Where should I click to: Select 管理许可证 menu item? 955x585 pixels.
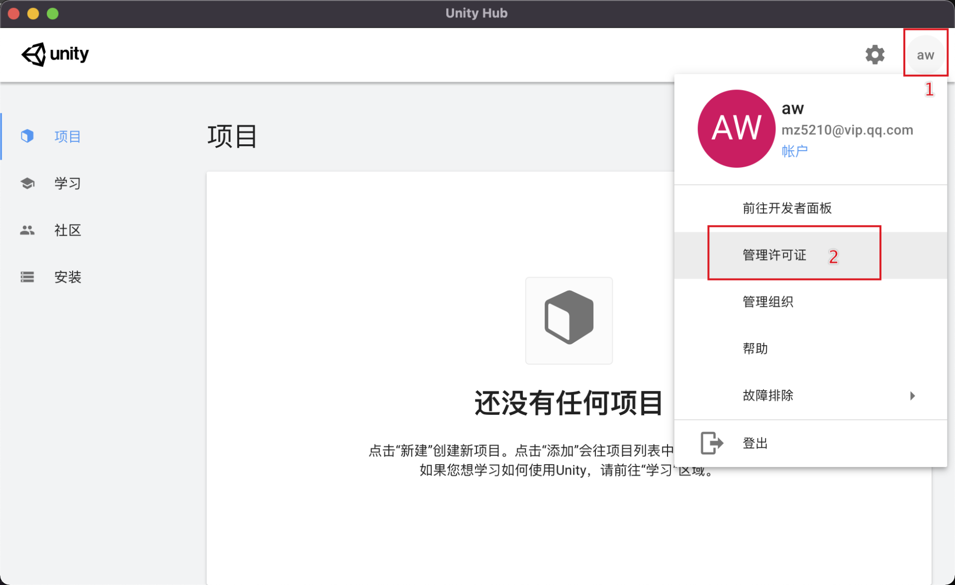point(811,255)
